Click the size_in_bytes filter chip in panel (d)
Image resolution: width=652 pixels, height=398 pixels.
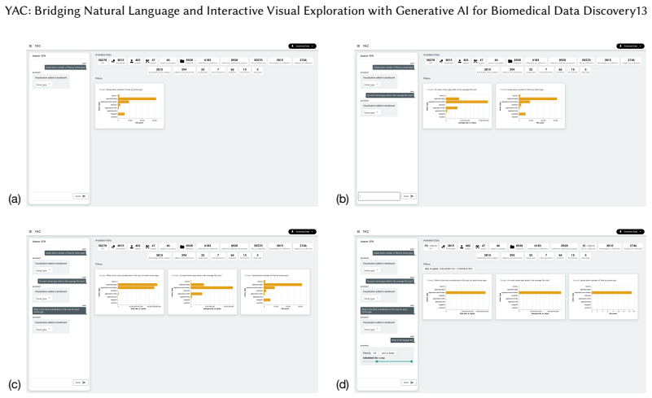(449, 269)
